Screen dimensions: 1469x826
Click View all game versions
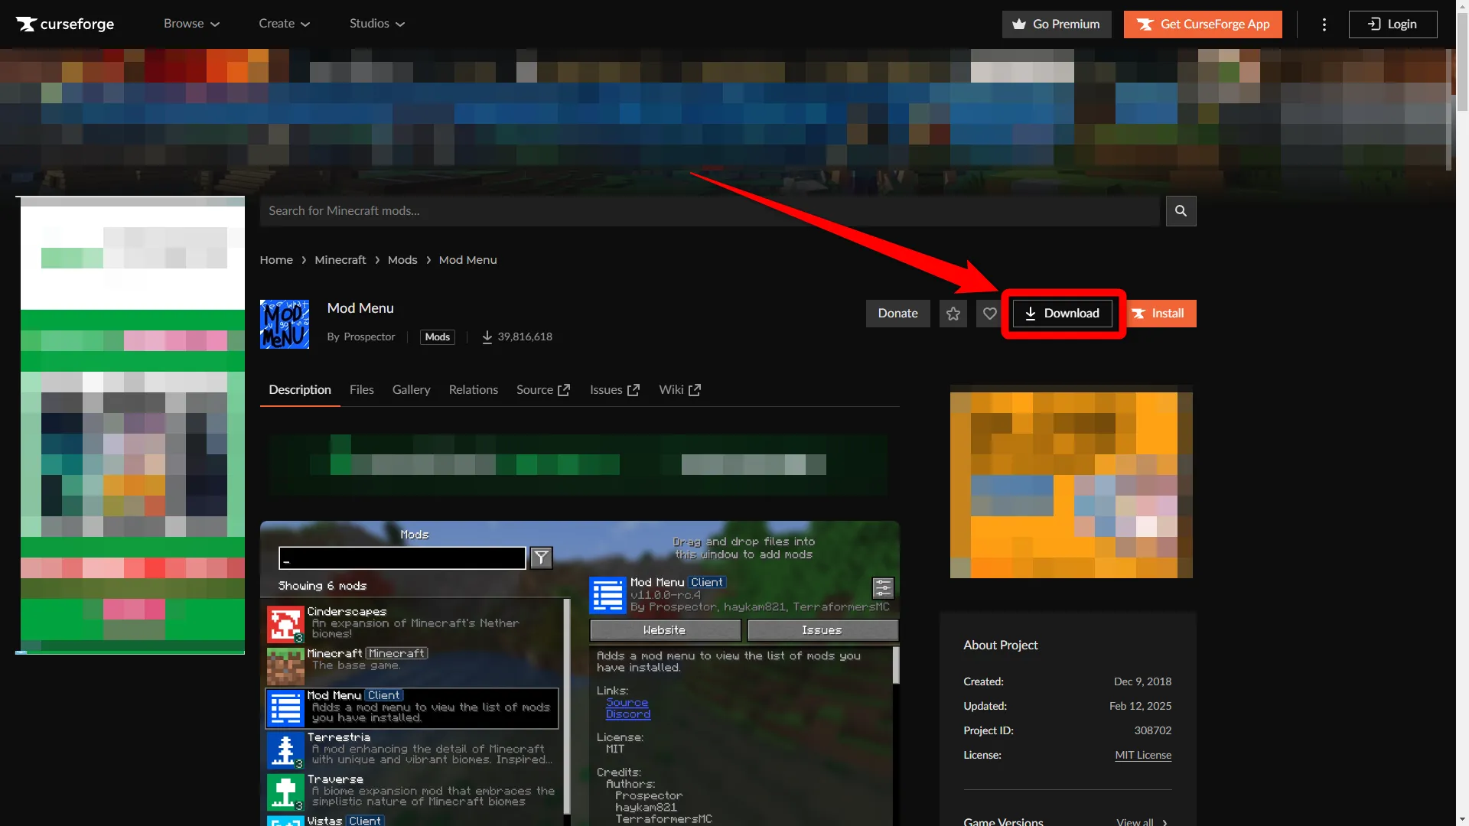(1142, 822)
